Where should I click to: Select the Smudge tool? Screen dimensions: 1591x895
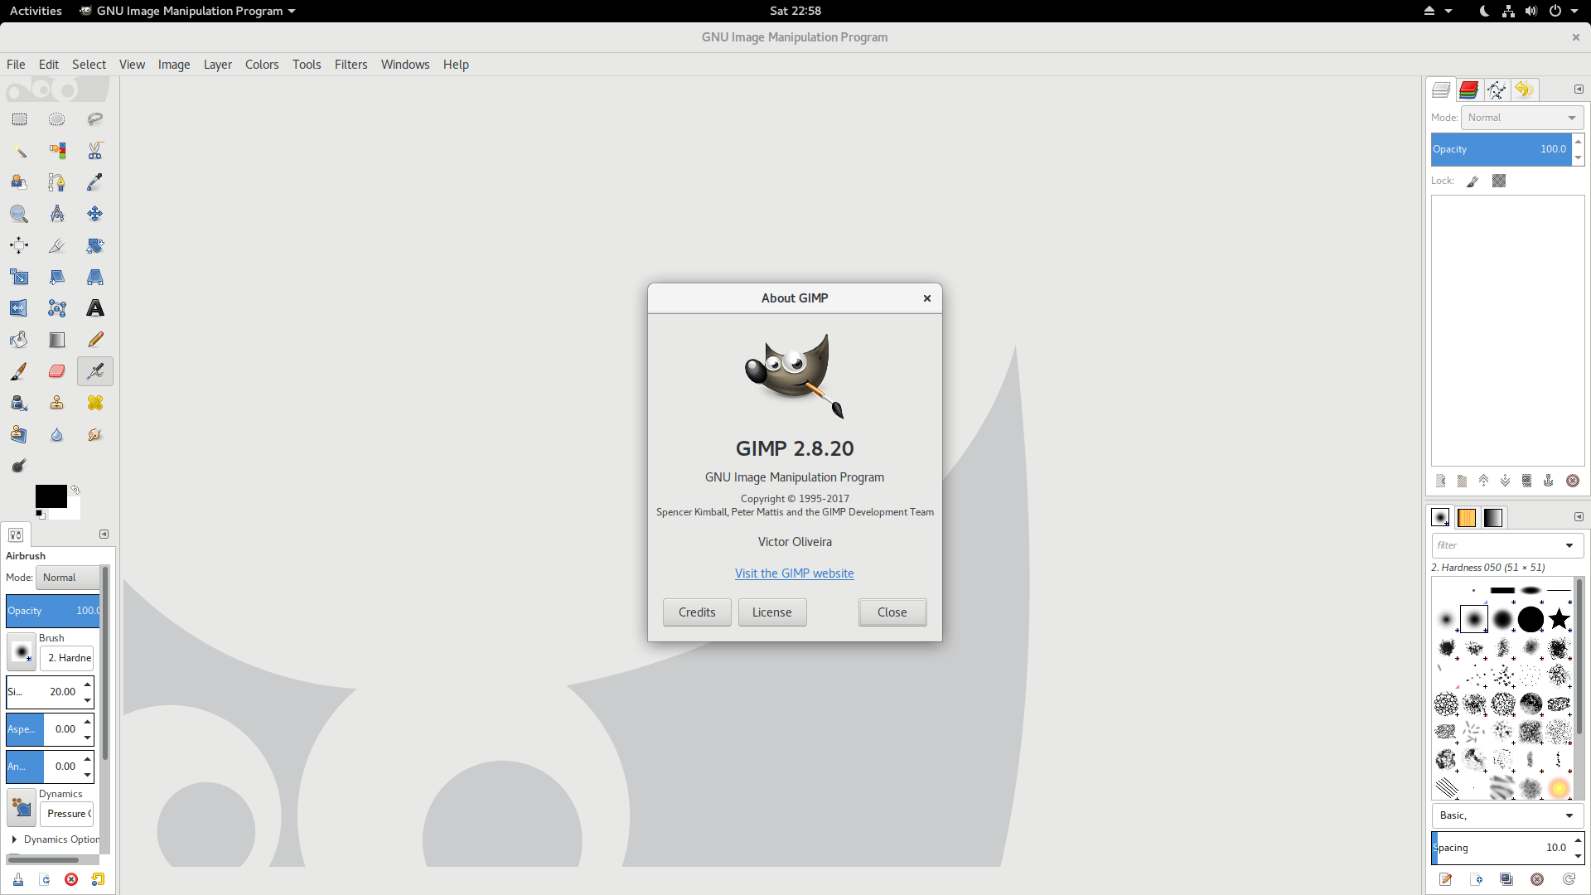pyautogui.click(x=95, y=434)
